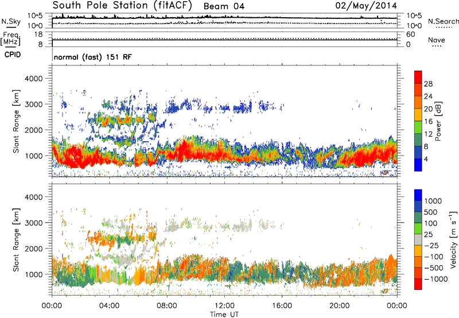Click the velocity panel's 'Slant Range [km]' label
Screen dimensions: 459x318
pos(16,240)
